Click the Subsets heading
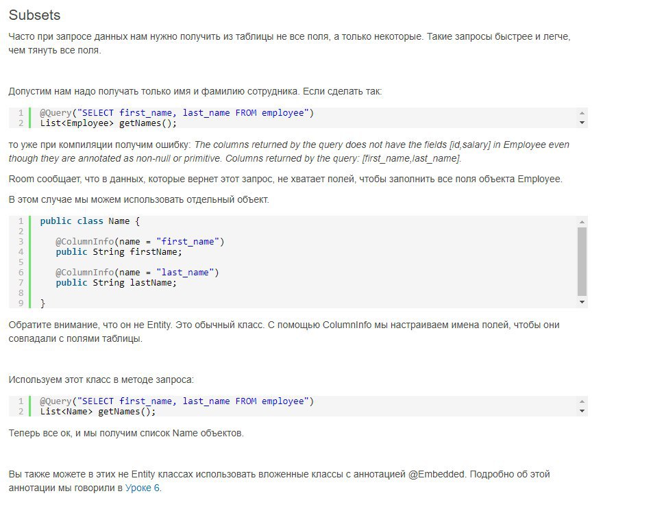The height and width of the screenshot is (524, 664). pos(35,15)
